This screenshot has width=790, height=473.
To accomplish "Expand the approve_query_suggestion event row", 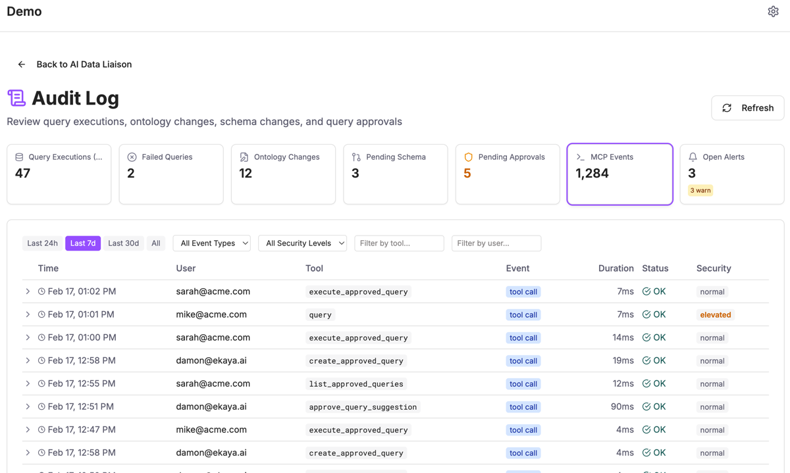I will click(x=28, y=407).
